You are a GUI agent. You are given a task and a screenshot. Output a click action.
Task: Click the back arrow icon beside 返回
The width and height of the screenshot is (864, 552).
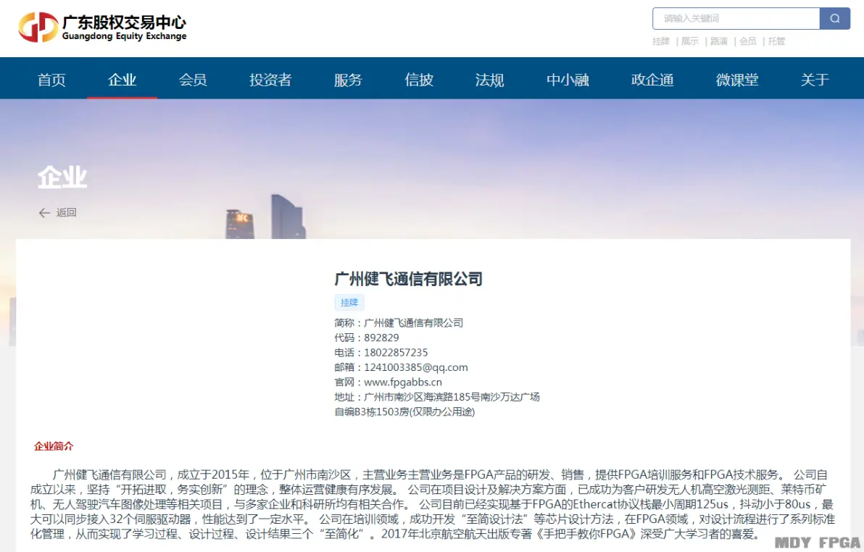(45, 213)
